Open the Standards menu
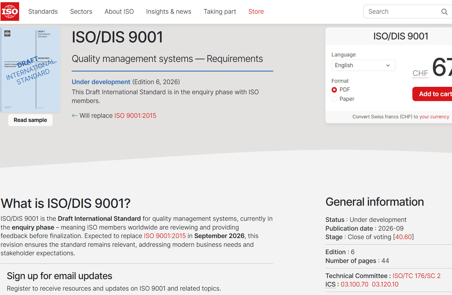 43,12
